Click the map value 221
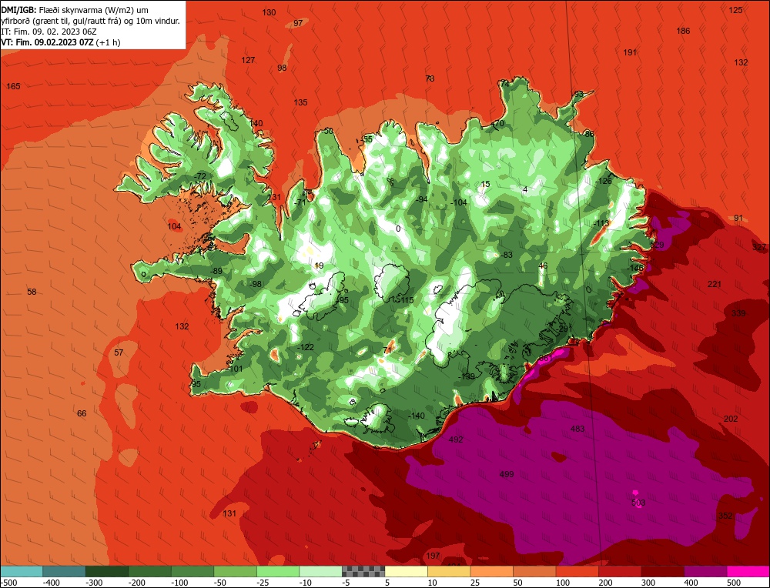 (x=715, y=284)
